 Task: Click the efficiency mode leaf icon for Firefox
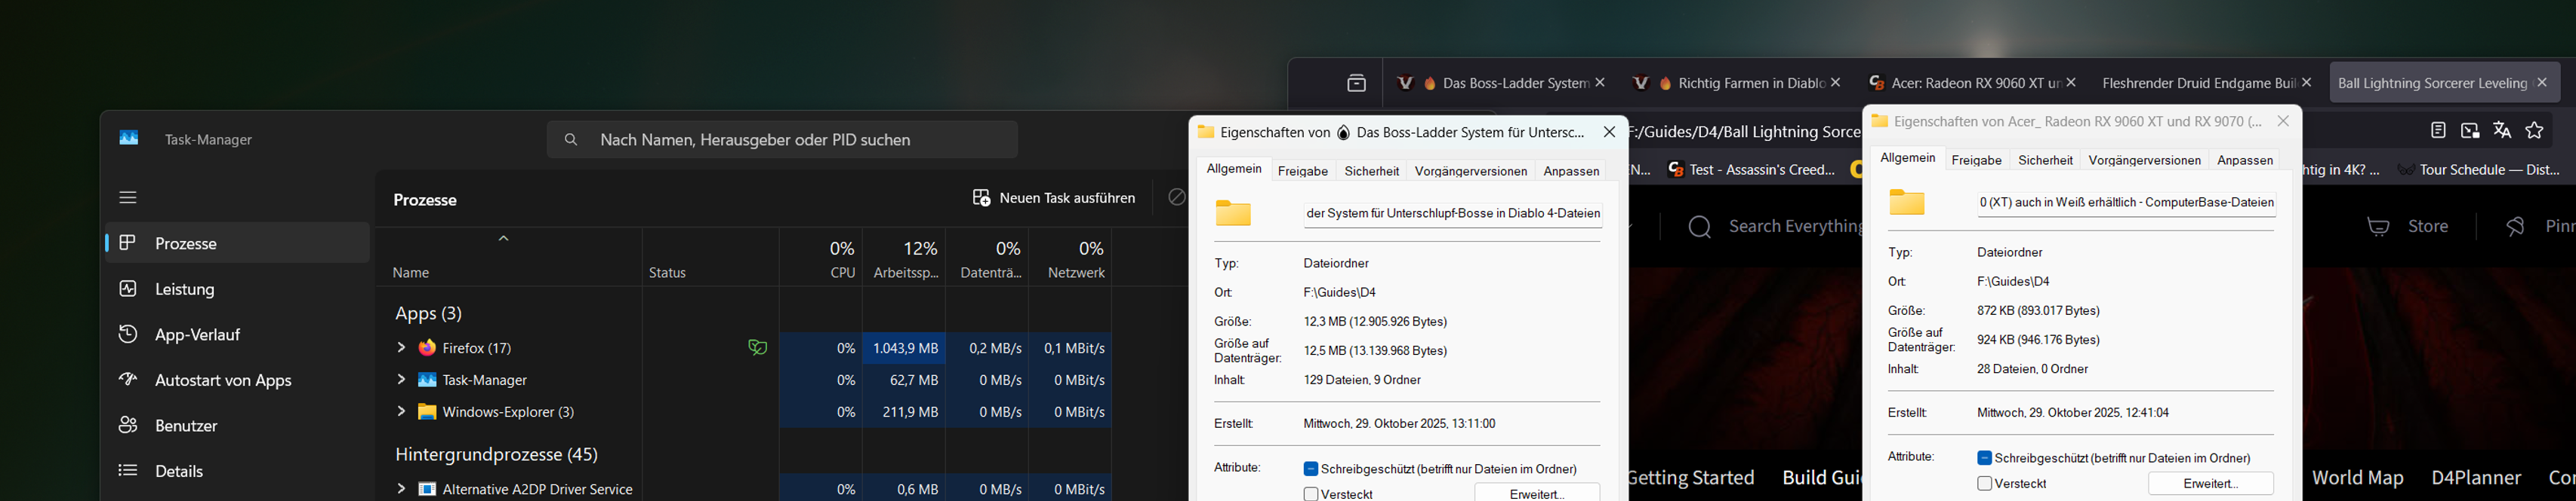coord(758,347)
